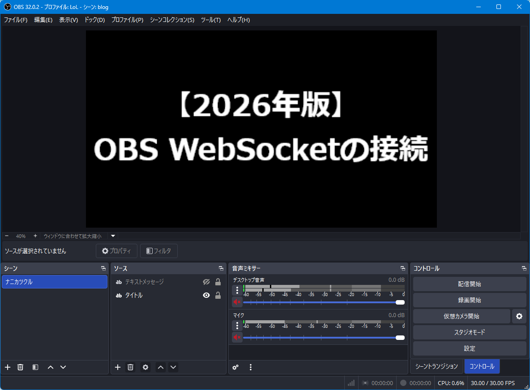
Task: Undock the 音声ミキサー panel
Action: click(402, 268)
